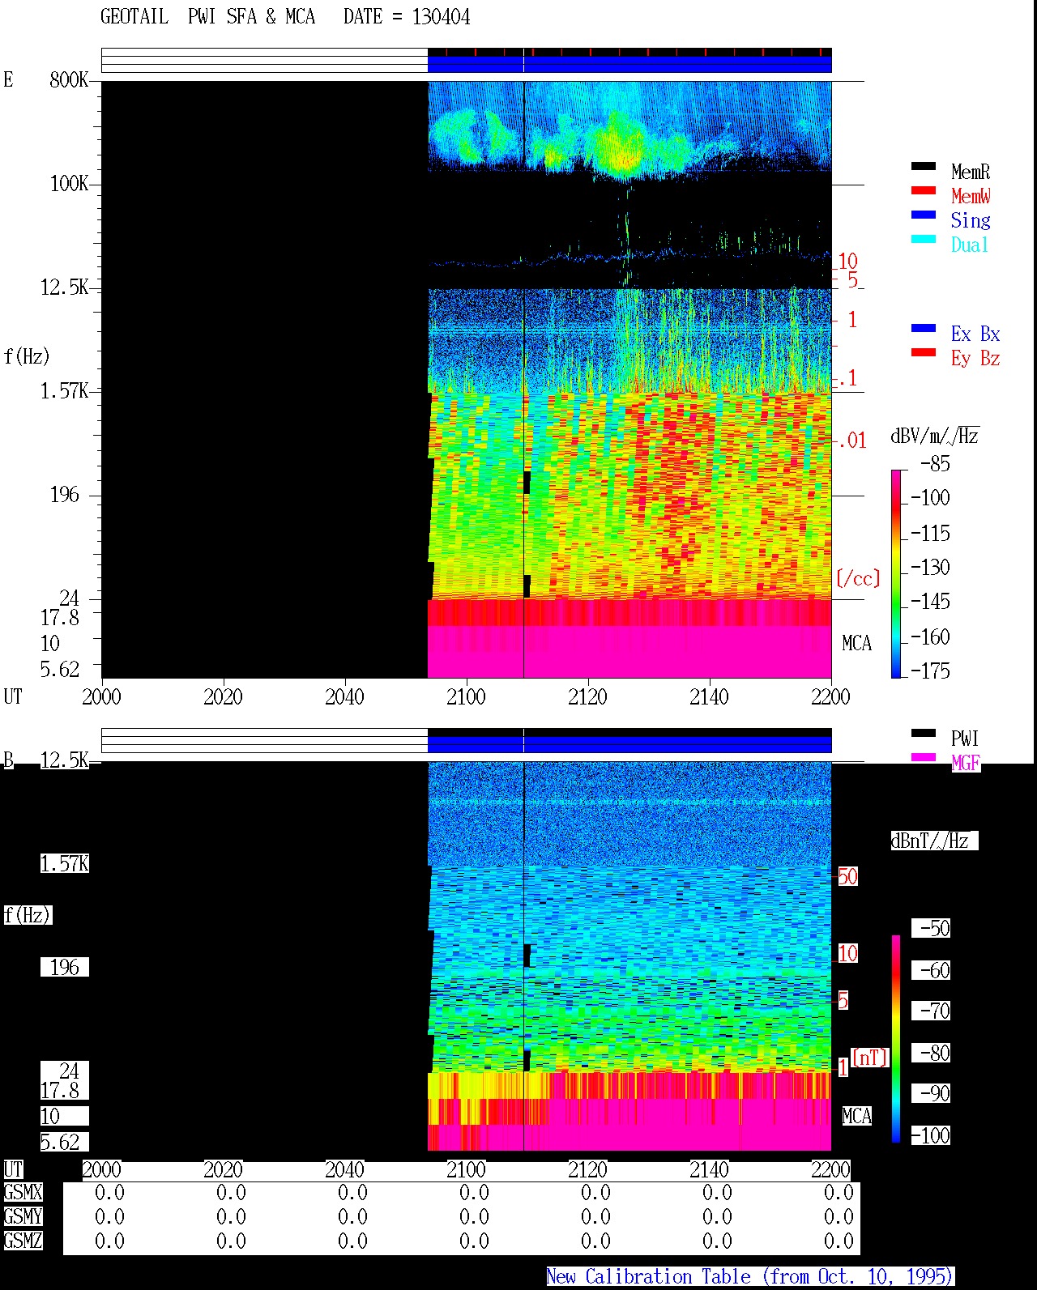Click the 2100 UT tick label under E spectrogram

point(466,696)
